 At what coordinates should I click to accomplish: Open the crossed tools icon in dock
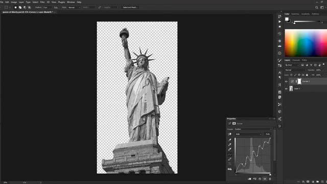pos(279,104)
